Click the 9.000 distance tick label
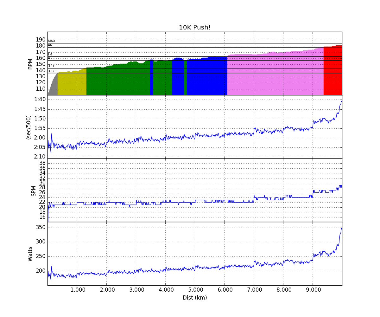This screenshot has width=380, height=317. coord(312,289)
